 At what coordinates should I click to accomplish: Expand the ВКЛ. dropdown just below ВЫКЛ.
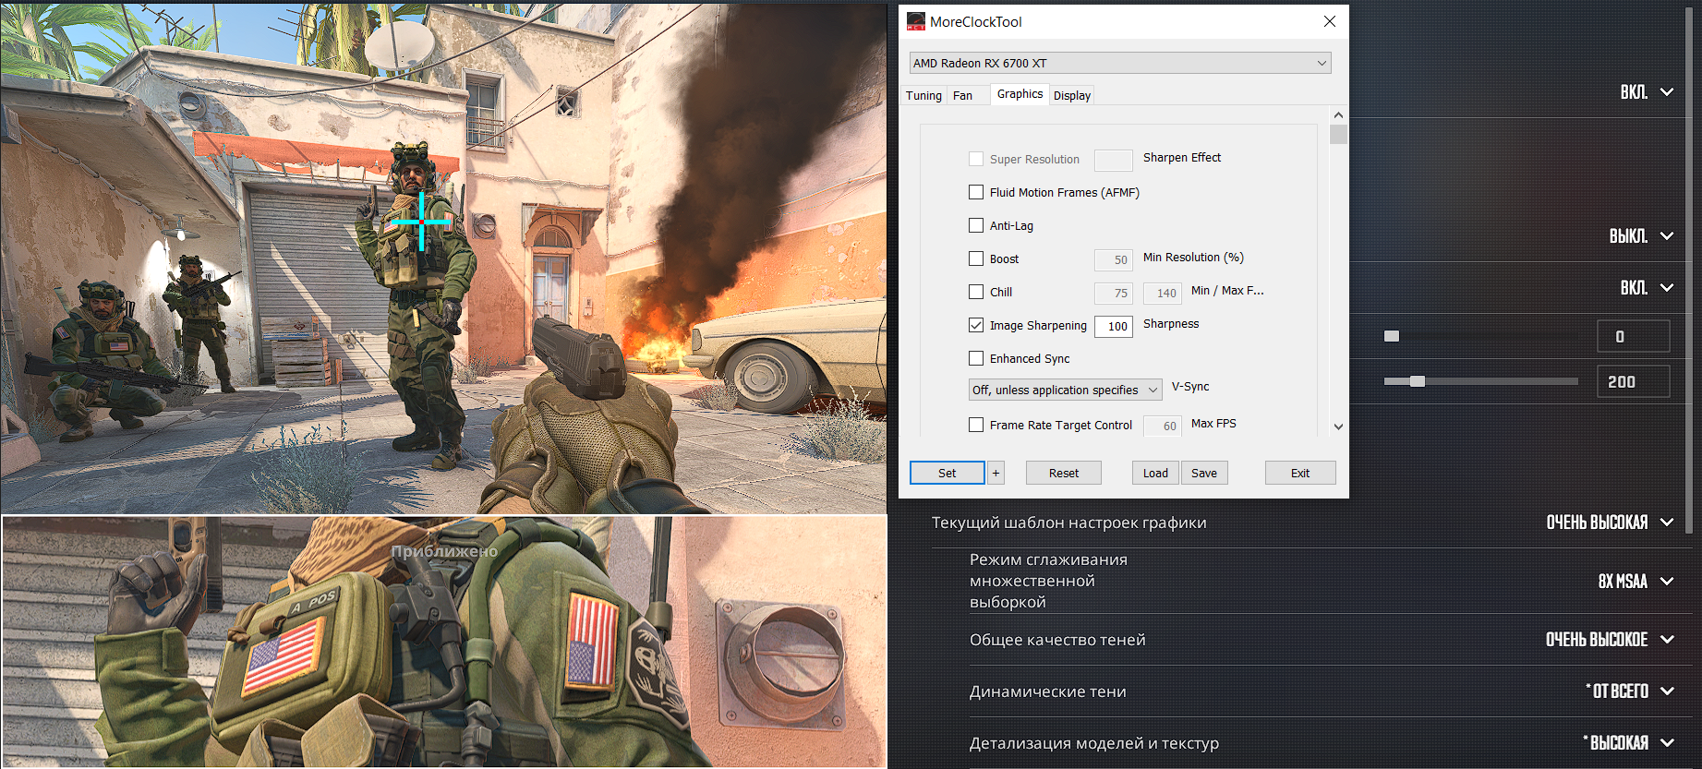(x=1647, y=288)
